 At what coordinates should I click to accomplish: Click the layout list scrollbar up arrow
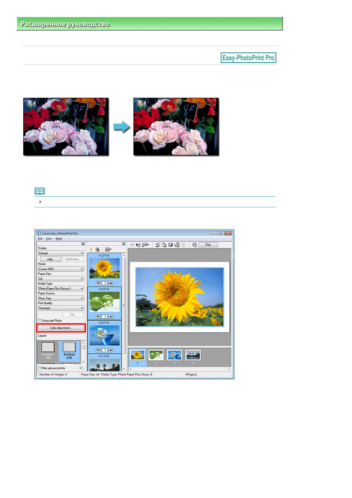(x=83, y=343)
